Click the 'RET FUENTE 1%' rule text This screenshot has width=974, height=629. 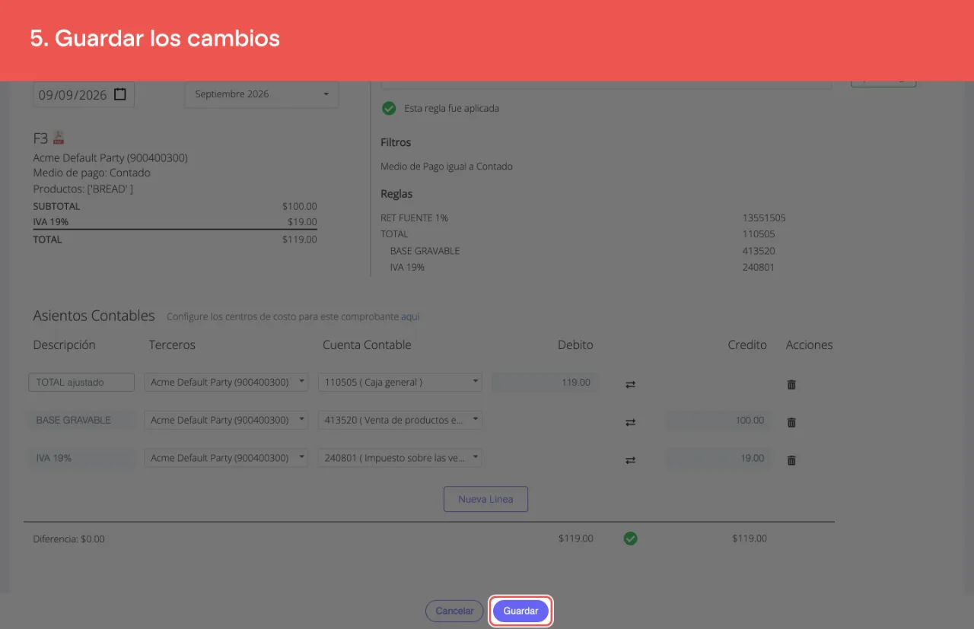pos(414,218)
